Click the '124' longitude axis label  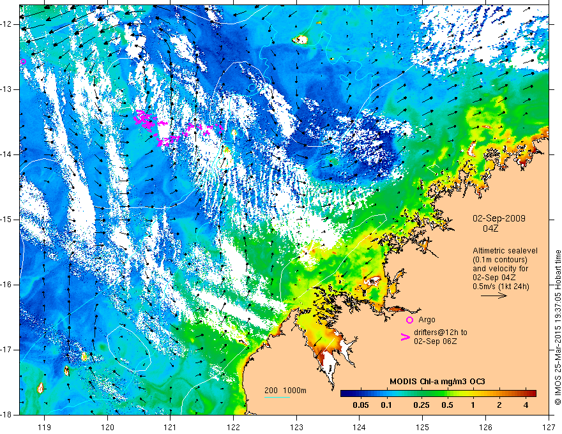(360, 427)
